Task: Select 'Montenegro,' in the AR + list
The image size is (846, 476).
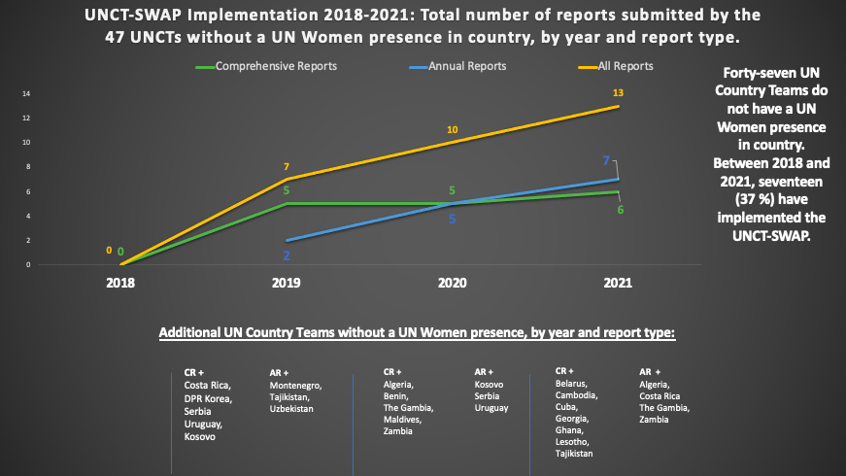Action: [x=295, y=386]
